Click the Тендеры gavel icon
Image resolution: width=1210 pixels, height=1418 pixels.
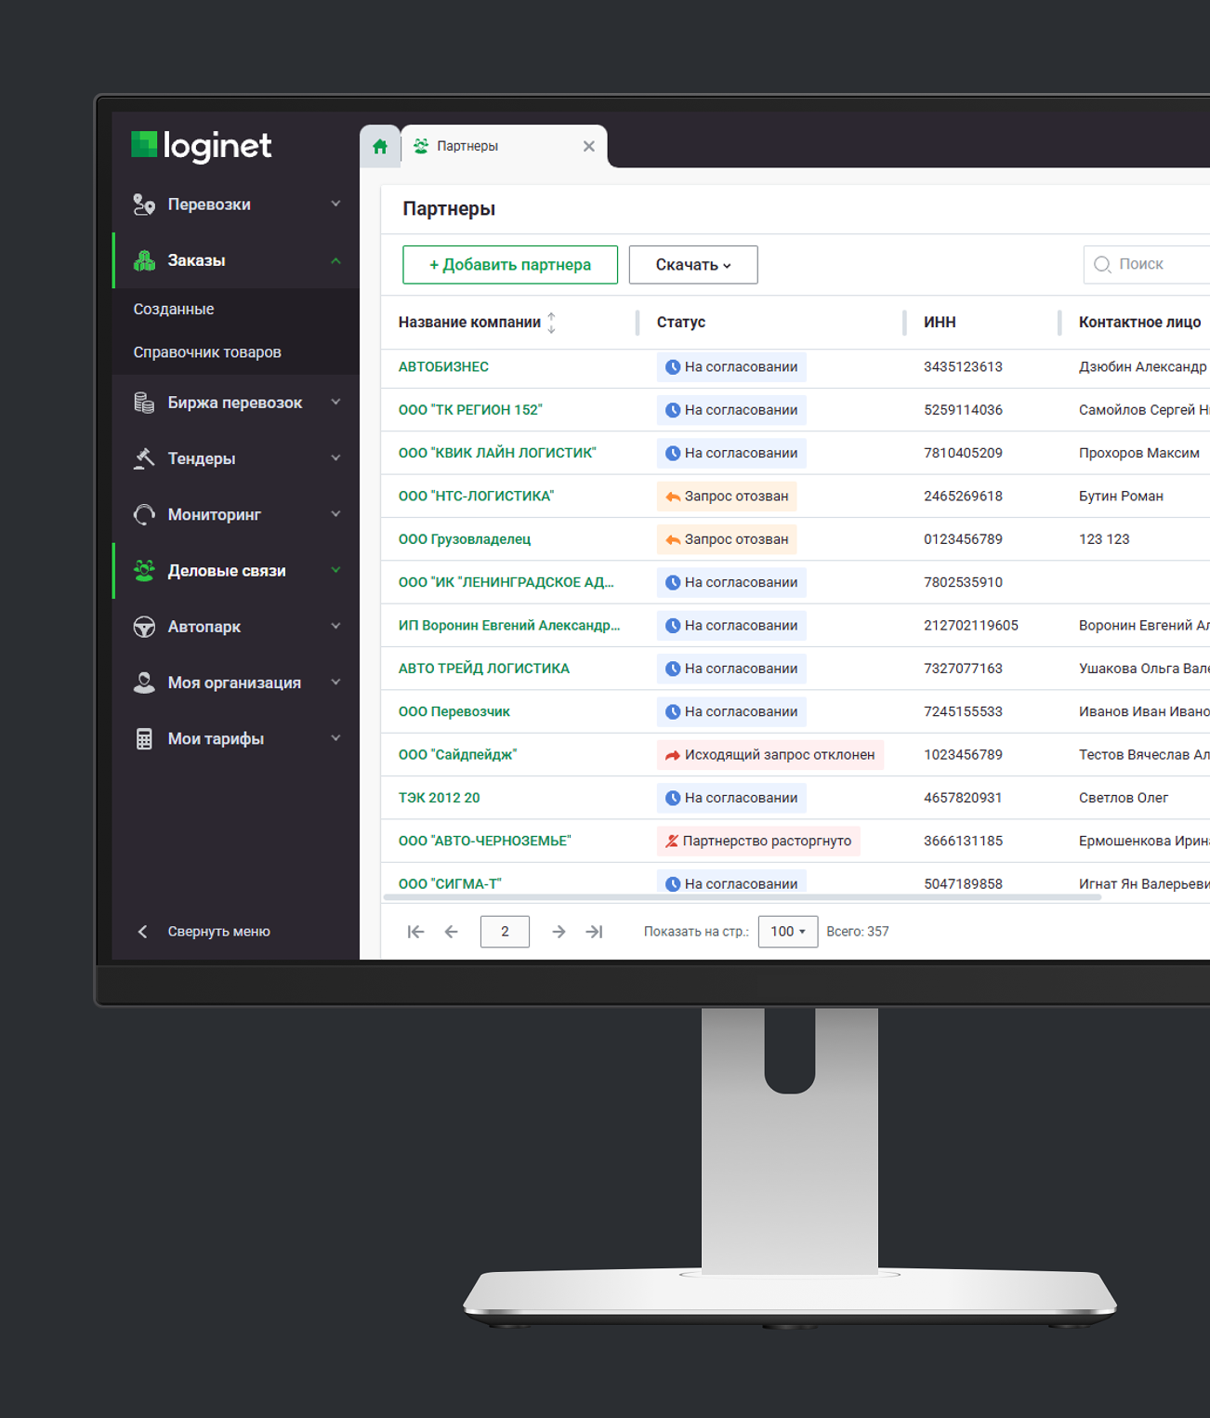tap(144, 458)
